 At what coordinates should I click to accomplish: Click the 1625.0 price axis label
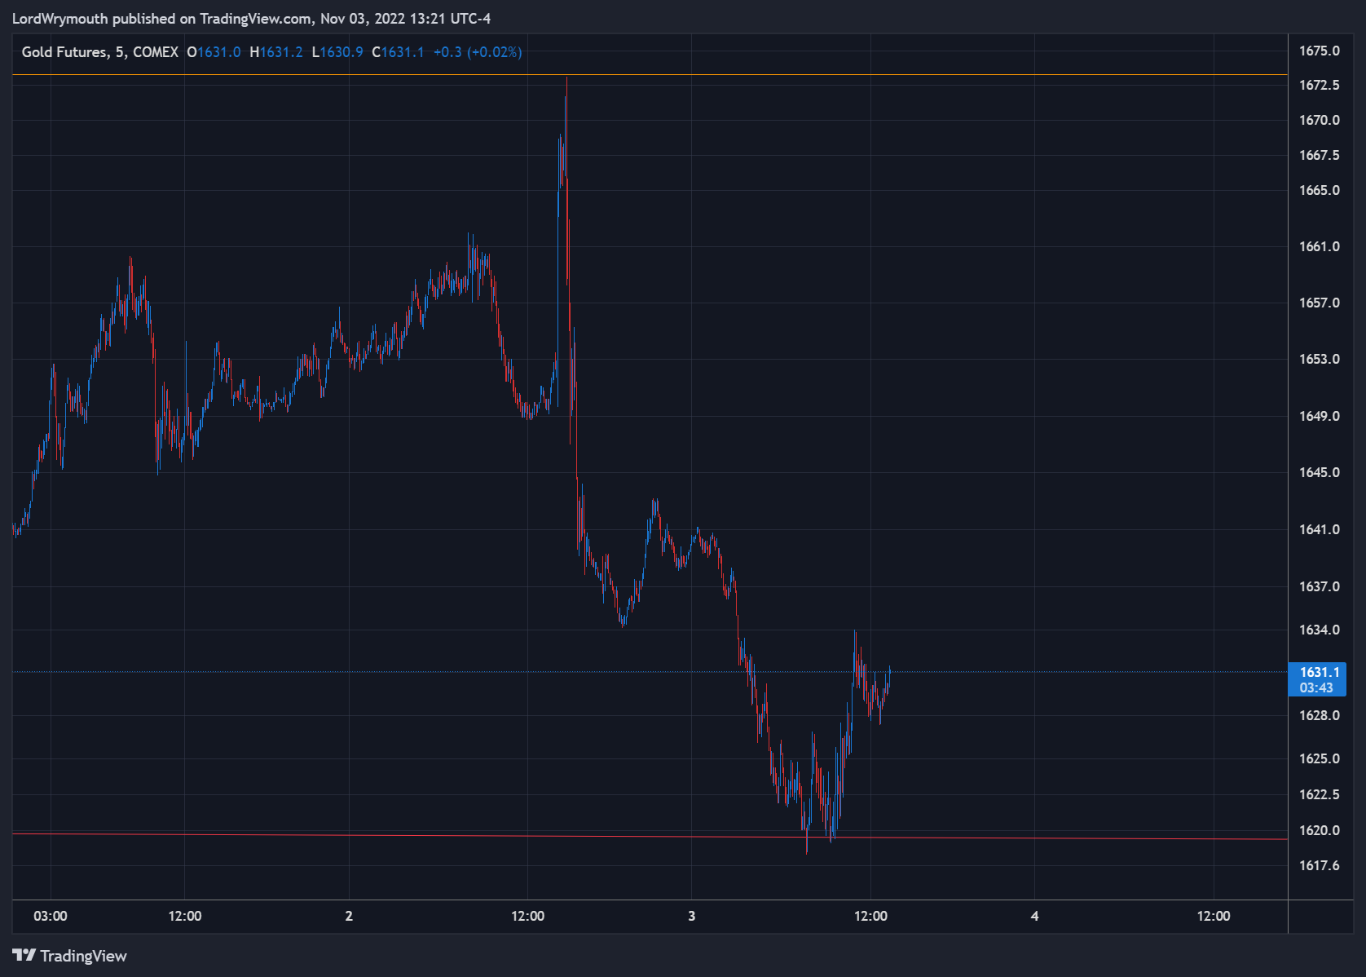[x=1319, y=758]
